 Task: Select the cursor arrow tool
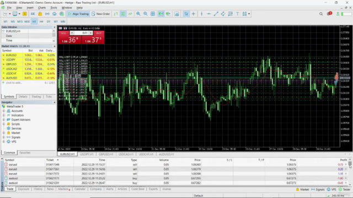[x=186, y=14]
